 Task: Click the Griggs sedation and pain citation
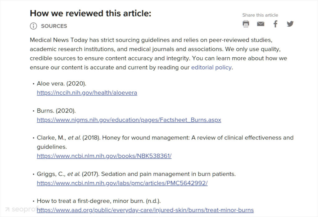[x=136, y=174]
